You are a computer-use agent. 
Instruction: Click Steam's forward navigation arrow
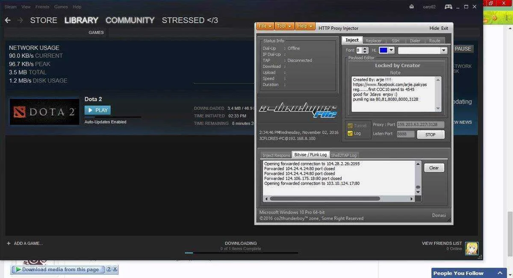tap(20, 20)
